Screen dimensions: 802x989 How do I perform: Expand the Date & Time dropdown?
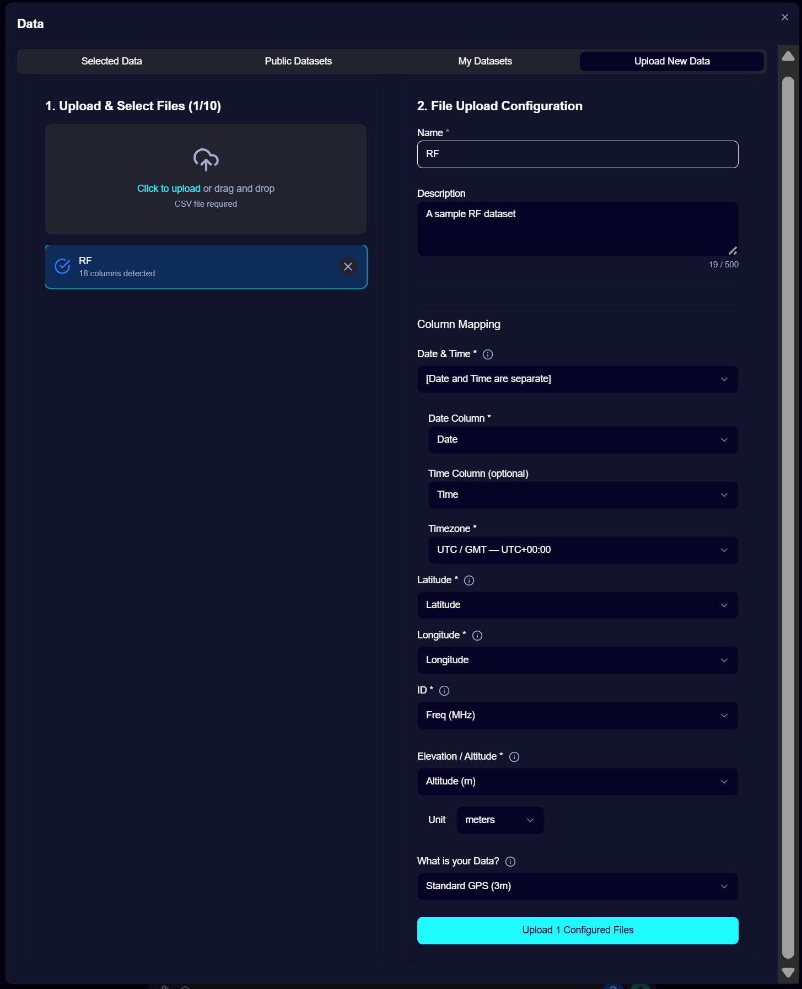point(577,379)
